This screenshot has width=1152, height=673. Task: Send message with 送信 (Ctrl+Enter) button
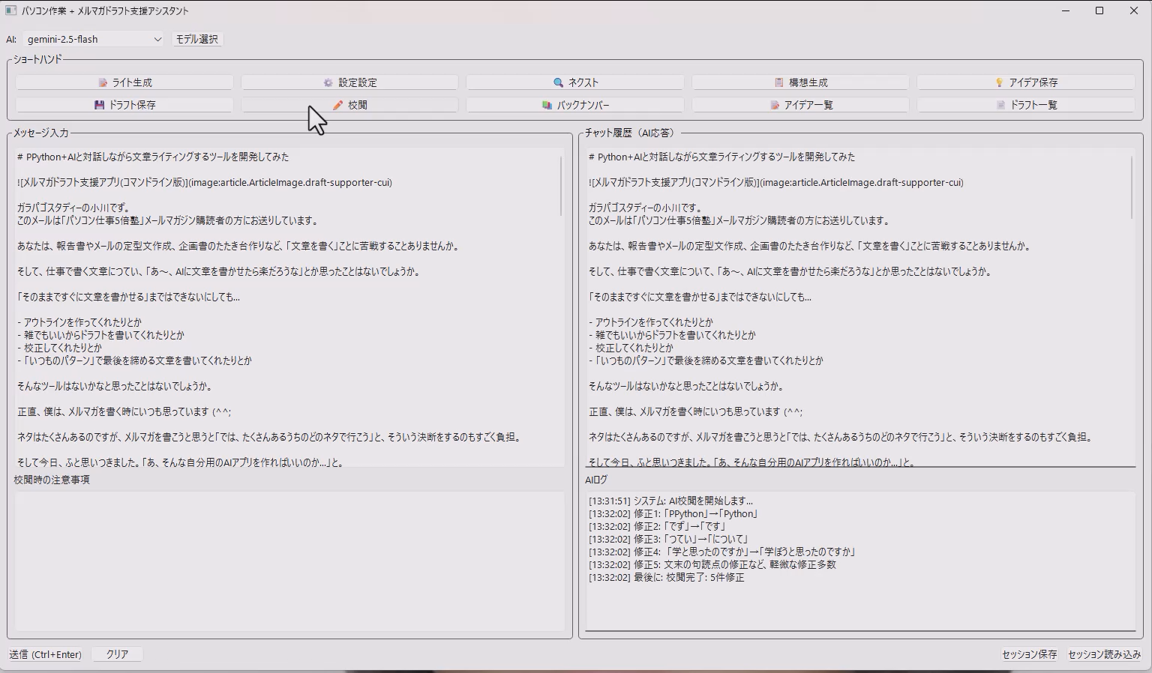(x=46, y=654)
